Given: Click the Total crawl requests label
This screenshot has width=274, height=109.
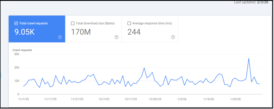Looking at the screenshot, I should (33, 23).
